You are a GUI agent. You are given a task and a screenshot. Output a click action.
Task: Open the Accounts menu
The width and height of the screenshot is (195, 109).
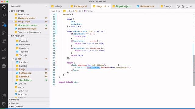(4, 96)
